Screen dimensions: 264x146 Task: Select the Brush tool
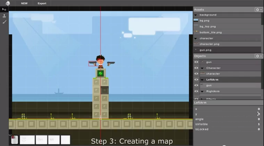coord(4,22)
